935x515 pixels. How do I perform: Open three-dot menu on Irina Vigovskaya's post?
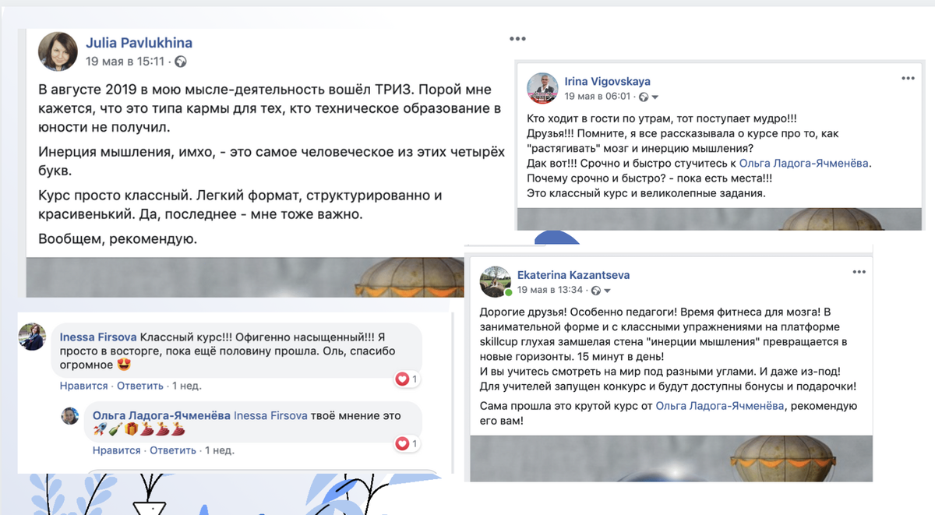[x=908, y=79]
